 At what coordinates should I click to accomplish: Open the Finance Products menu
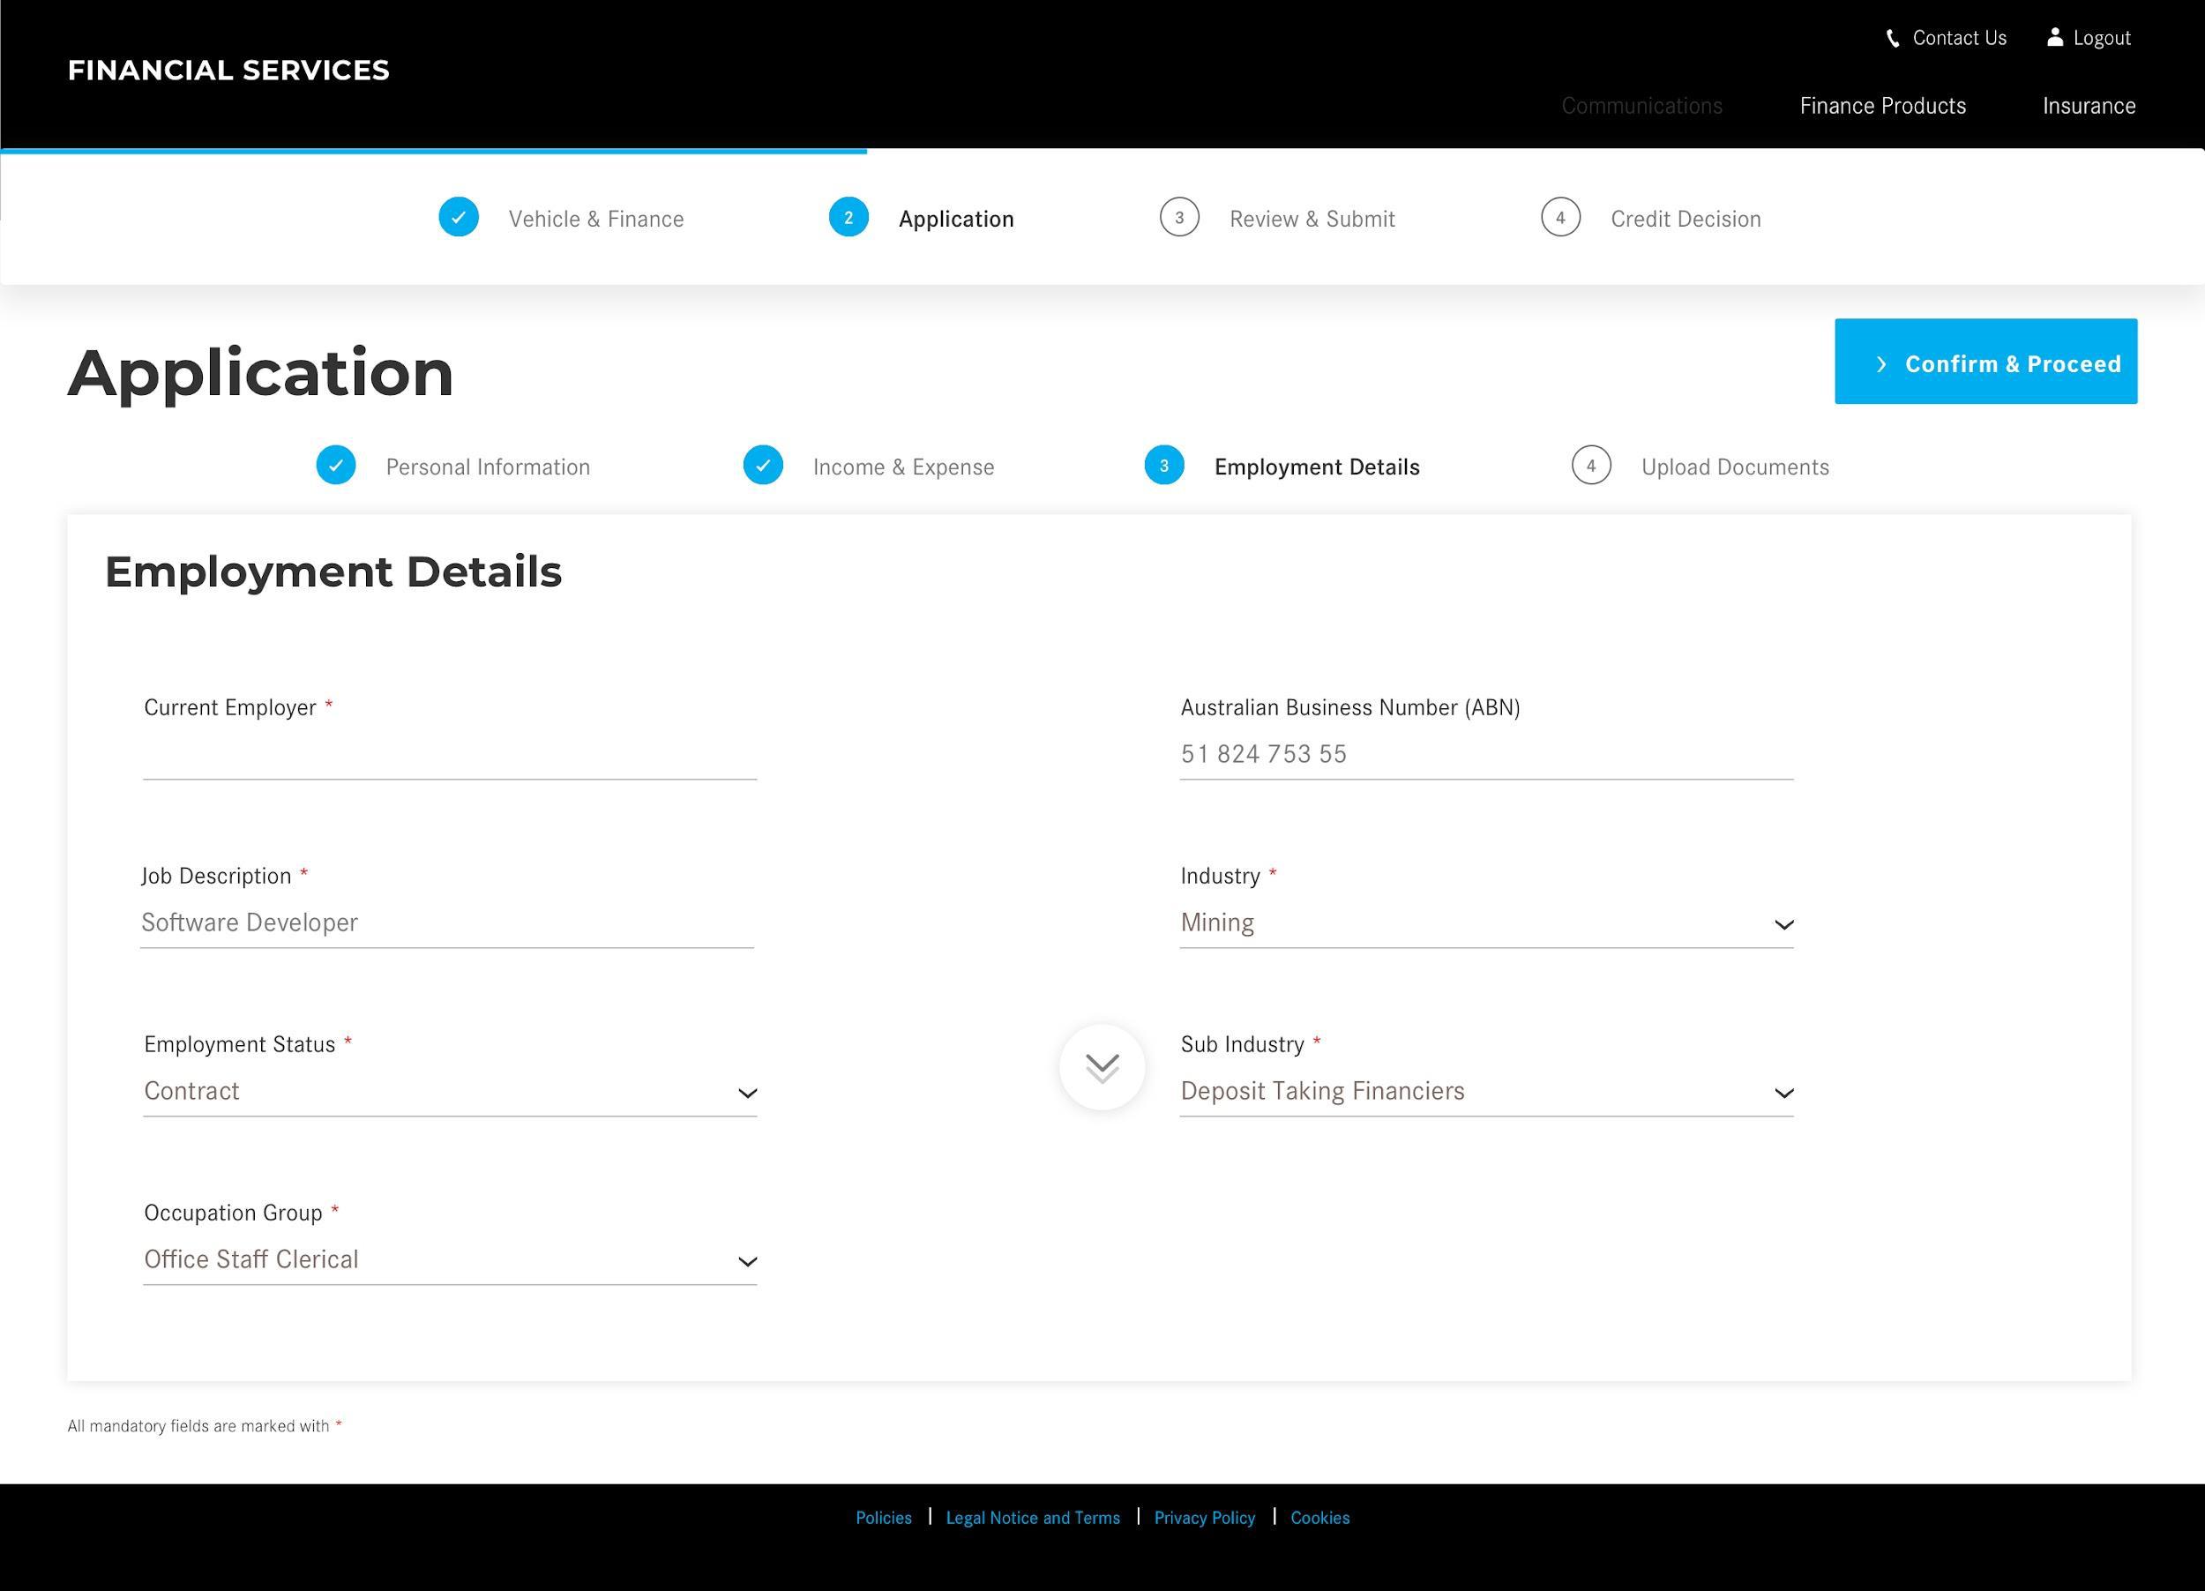pos(1882,106)
